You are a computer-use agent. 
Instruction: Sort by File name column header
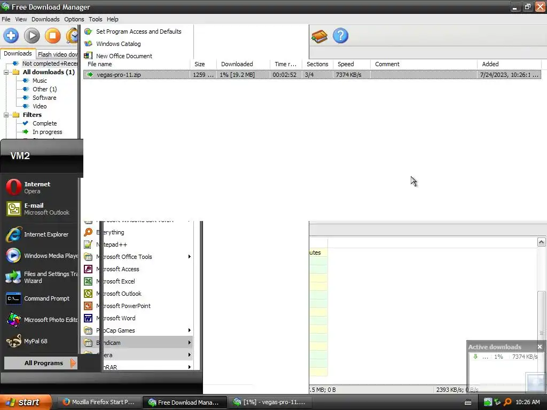click(x=137, y=64)
